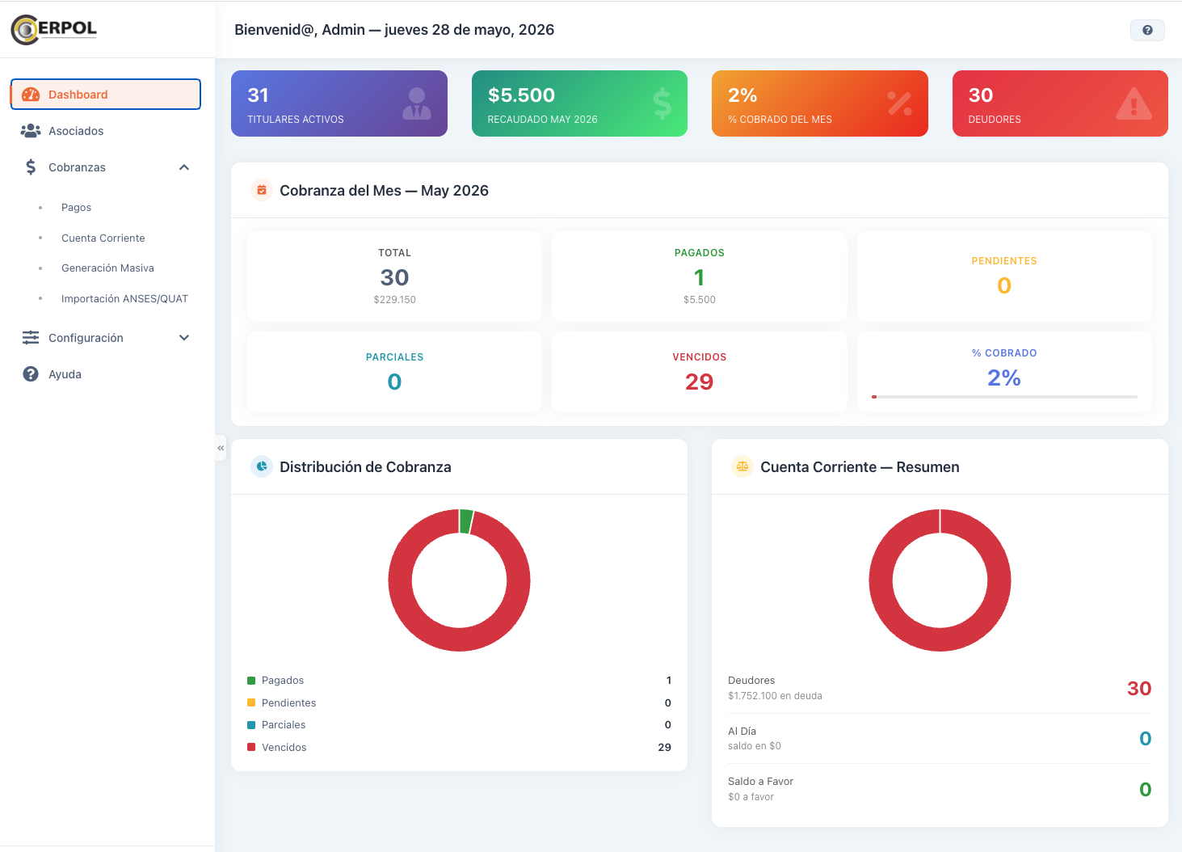Image resolution: width=1182 pixels, height=852 pixels.
Task: Click the Cuenta Corriente donut chart
Action: (x=940, y=580)
